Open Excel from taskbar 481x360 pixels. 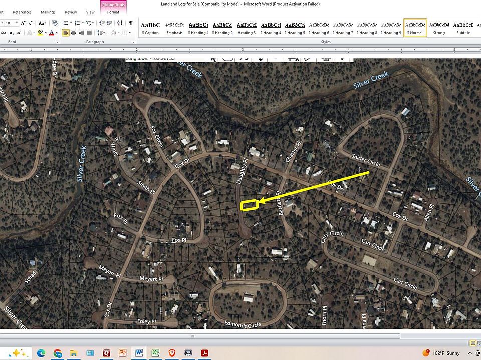(x=155, y=353)
